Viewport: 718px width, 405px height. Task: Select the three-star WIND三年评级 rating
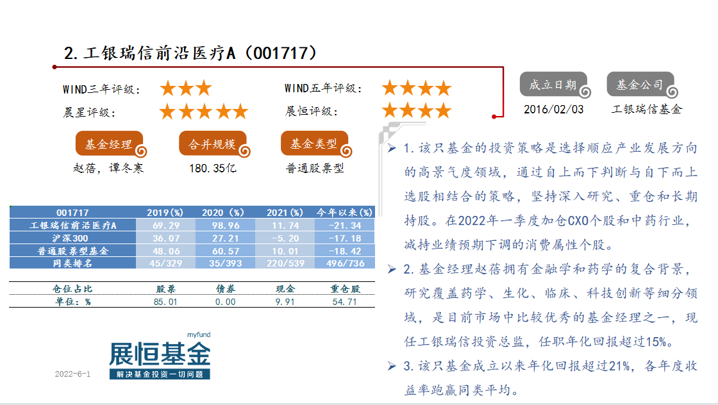tap(186, 88)
